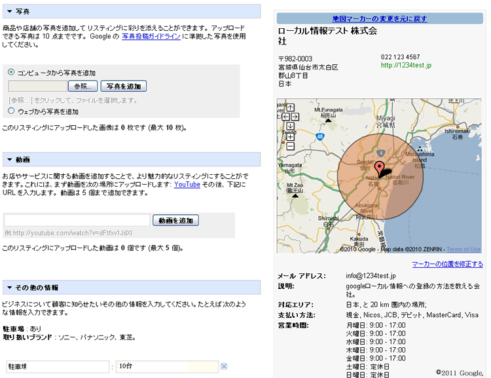This screenshot has height=378, width=491.
Task: Open the 写真投稿ガイドライン link
Action: (151, 36)
